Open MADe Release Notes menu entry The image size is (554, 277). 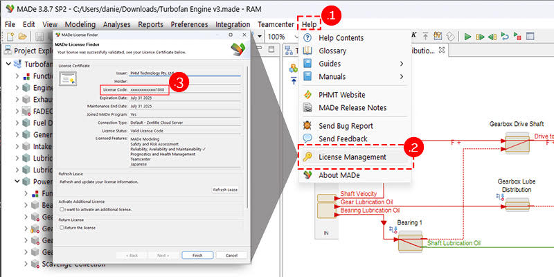tap(355, 107)
